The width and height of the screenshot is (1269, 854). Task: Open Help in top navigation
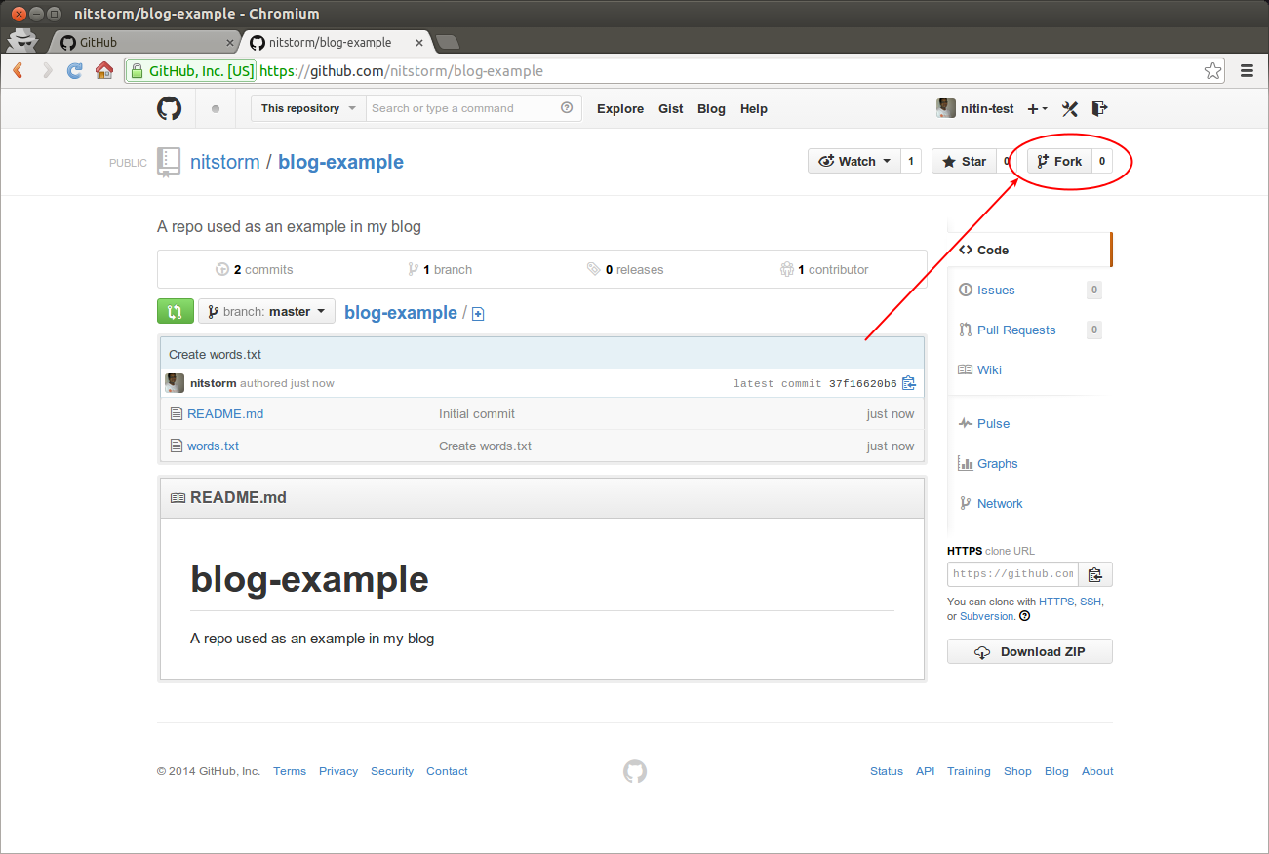click(x=754, y=109)
